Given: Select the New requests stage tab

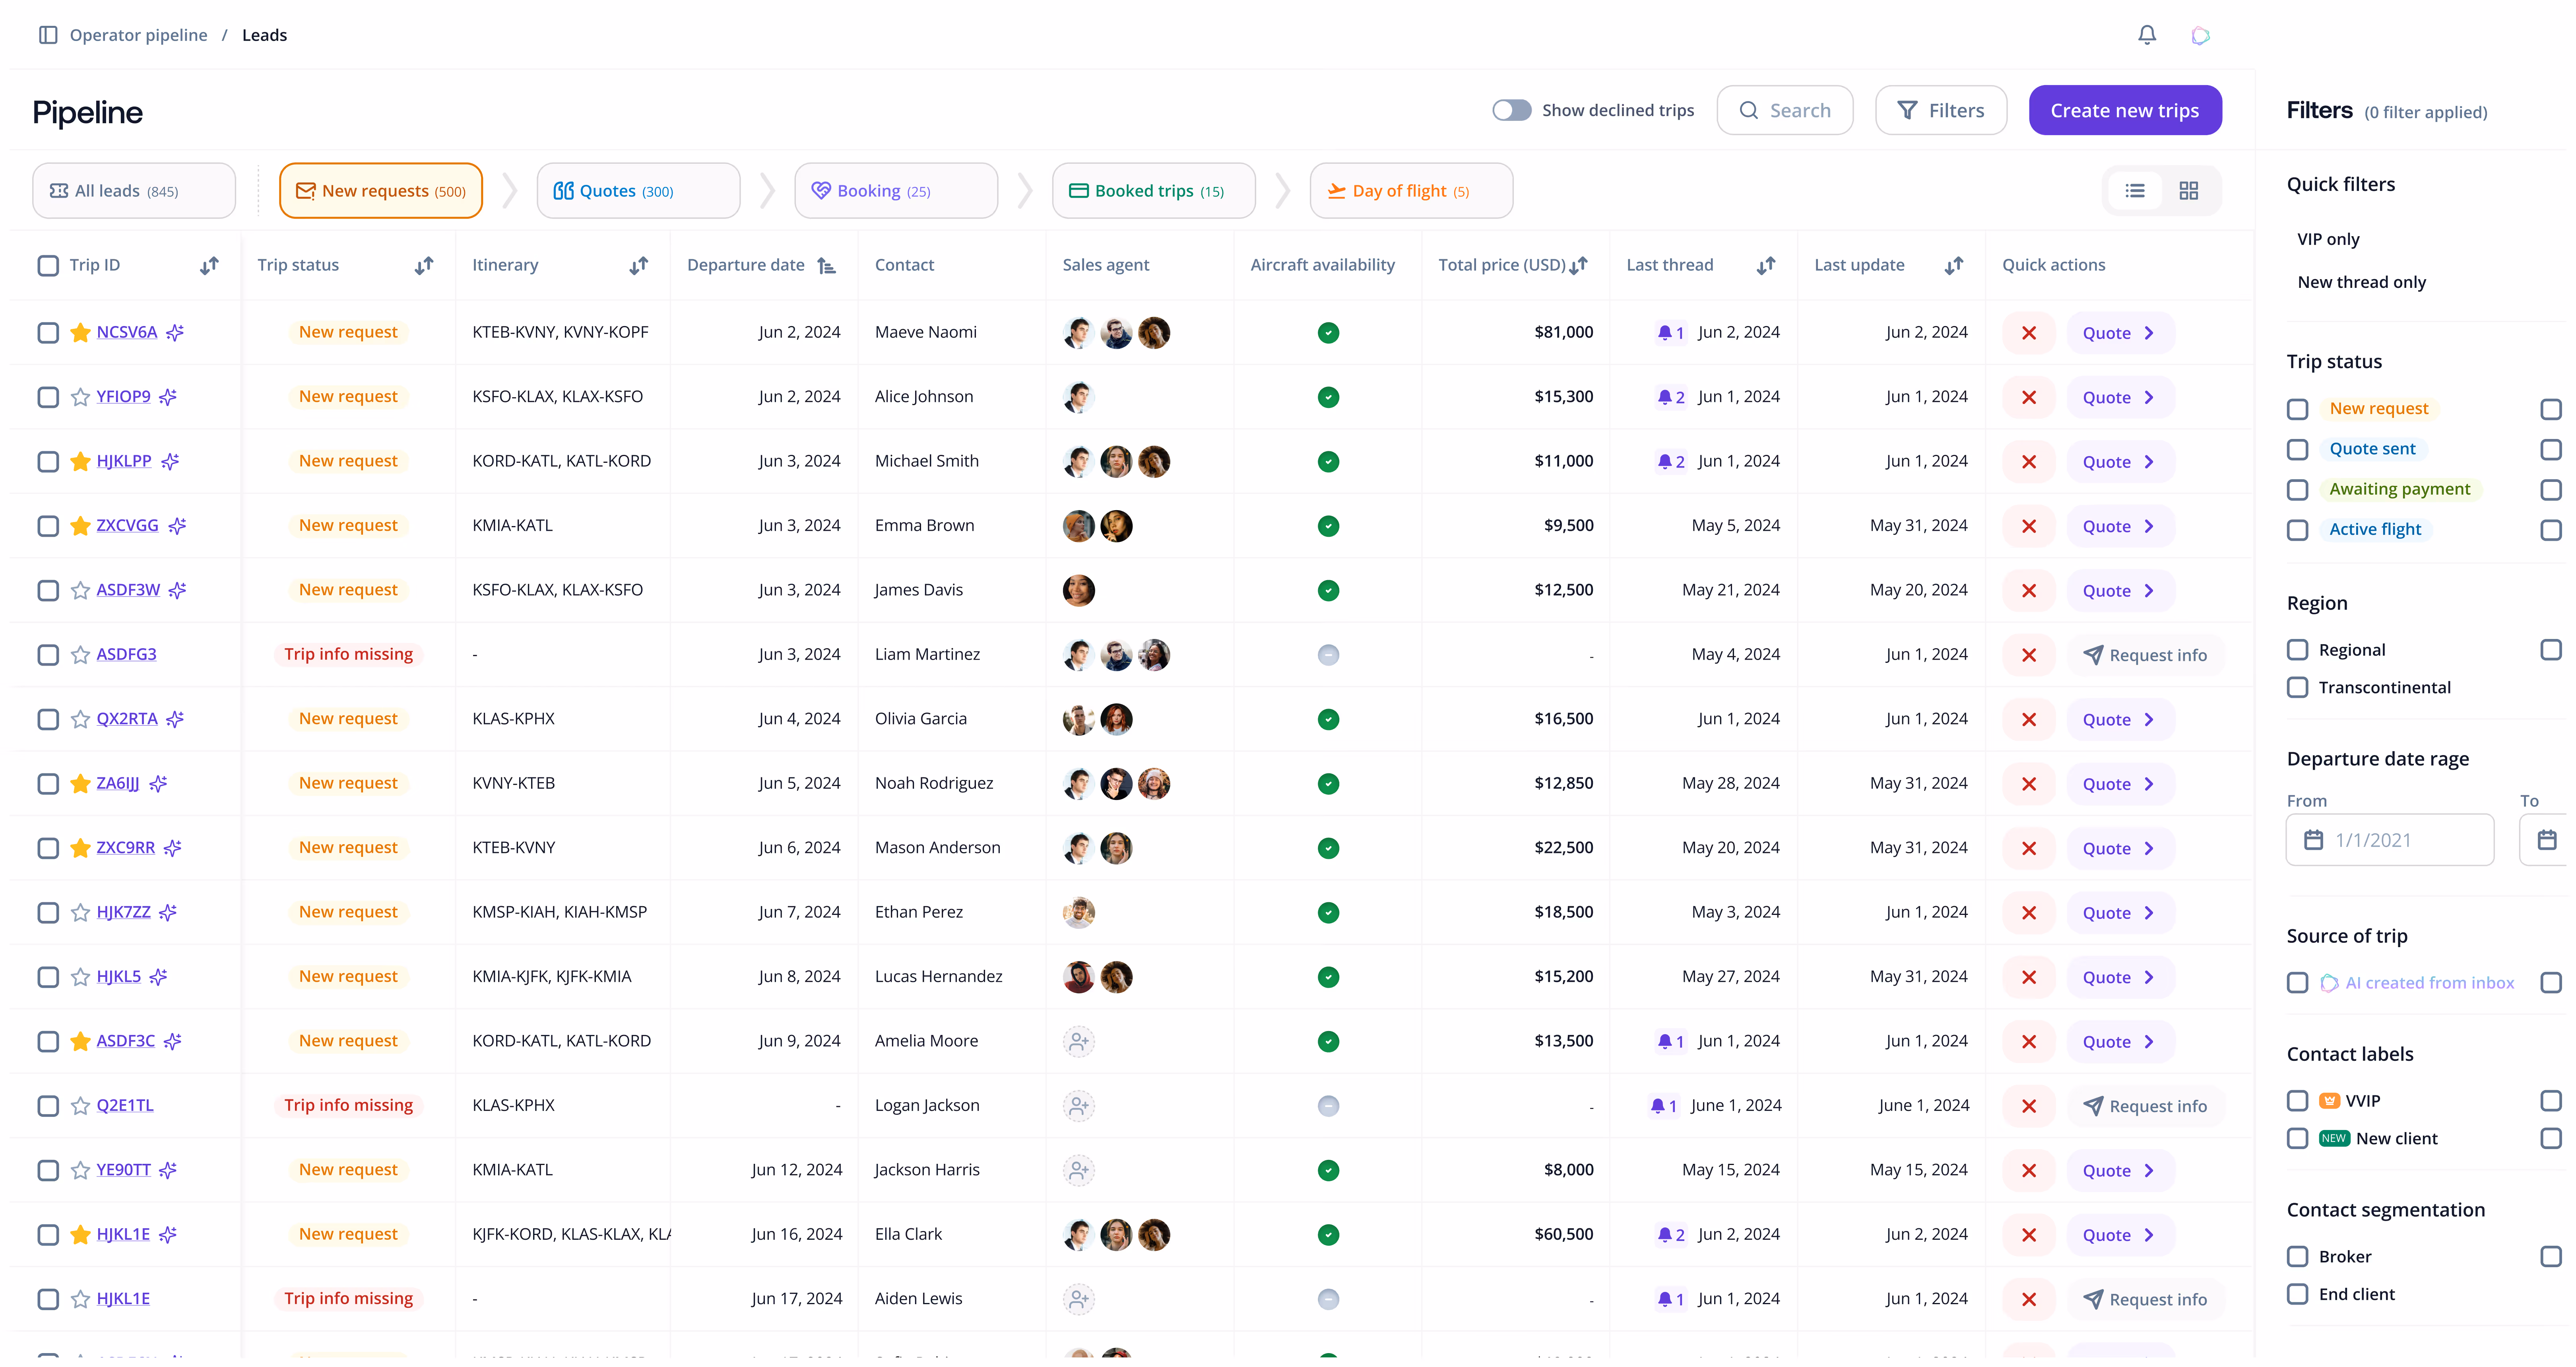Looking at the screenshot, I should click(x=381, y=191).
